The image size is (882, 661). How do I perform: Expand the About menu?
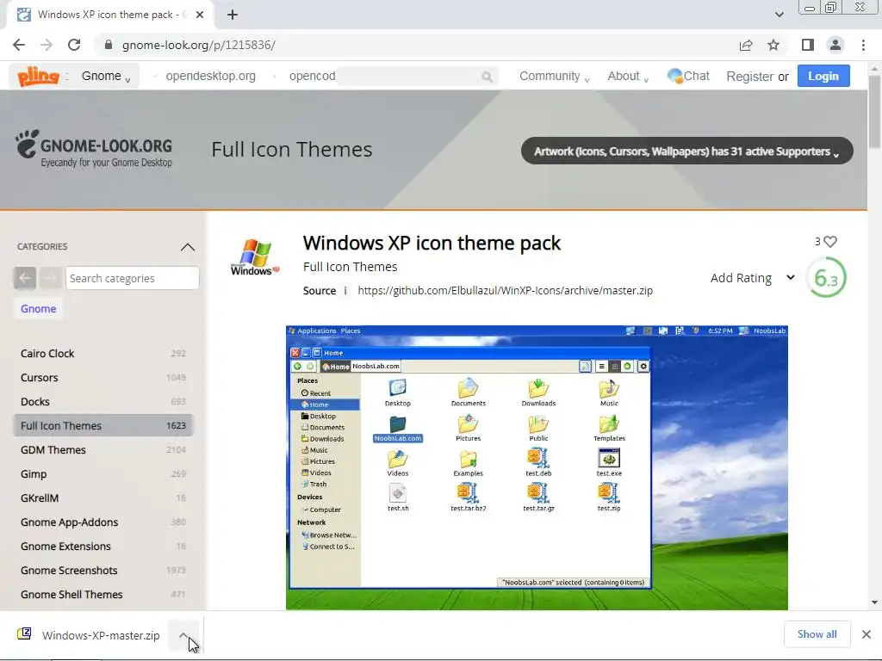pos(628,76)
